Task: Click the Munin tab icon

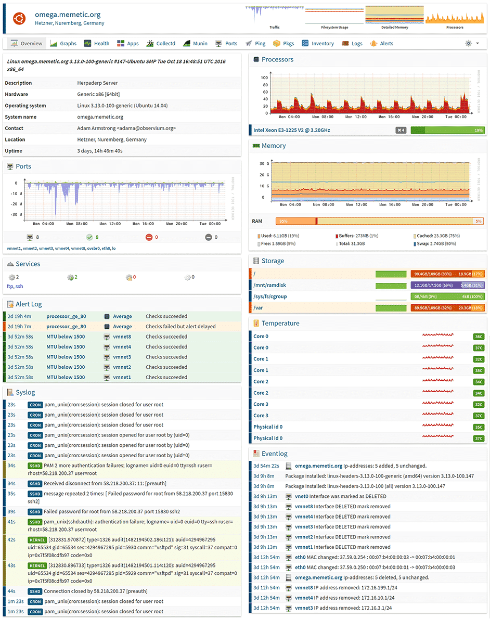Action: click(x=187, y=44)
